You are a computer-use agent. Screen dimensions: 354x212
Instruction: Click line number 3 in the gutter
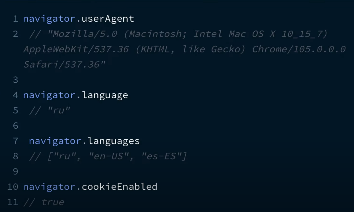pos(15,80)
